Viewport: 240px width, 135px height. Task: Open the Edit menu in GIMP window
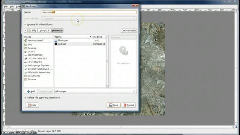(x=12, y=7)
